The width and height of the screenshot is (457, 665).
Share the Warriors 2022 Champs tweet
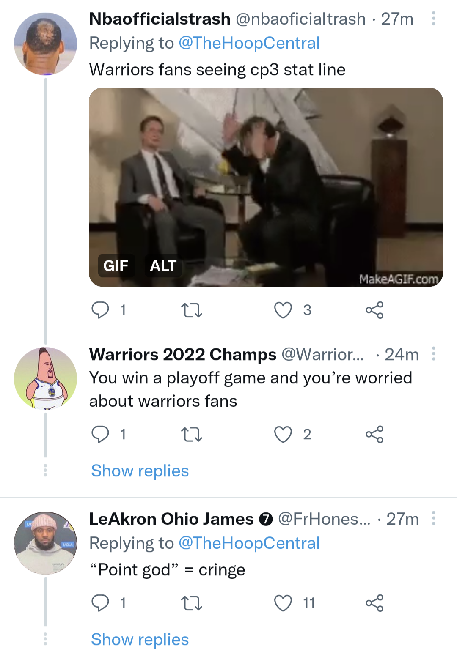pyautogui.click(x=374, y=434)
